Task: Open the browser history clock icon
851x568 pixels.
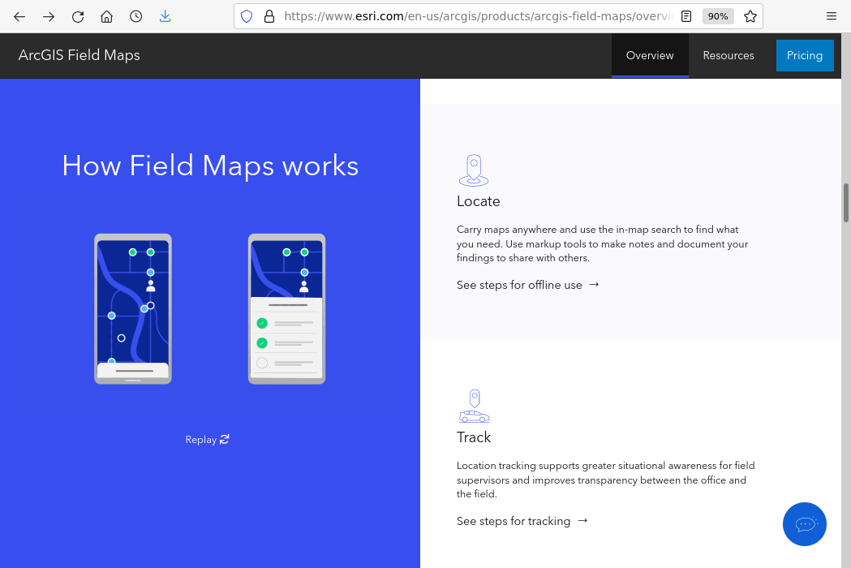Action: click(x=136, y=16)
